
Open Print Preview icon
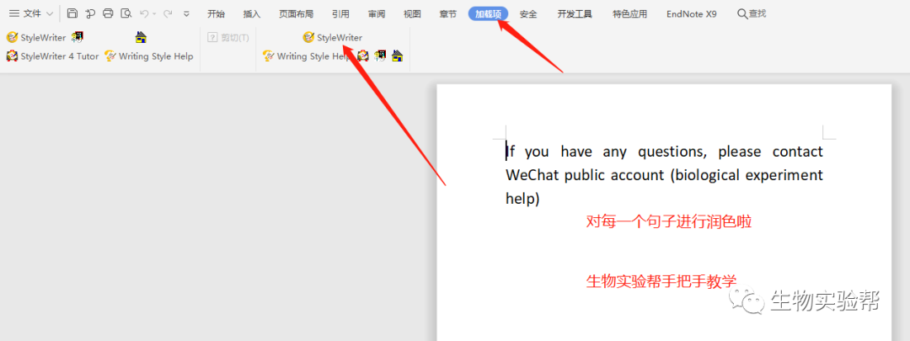126,13
